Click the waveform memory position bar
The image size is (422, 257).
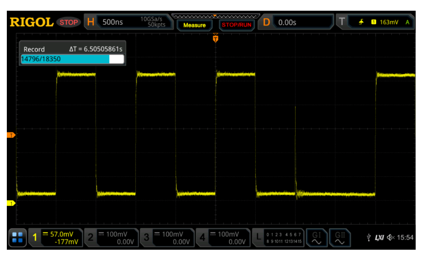click(216, 17)
